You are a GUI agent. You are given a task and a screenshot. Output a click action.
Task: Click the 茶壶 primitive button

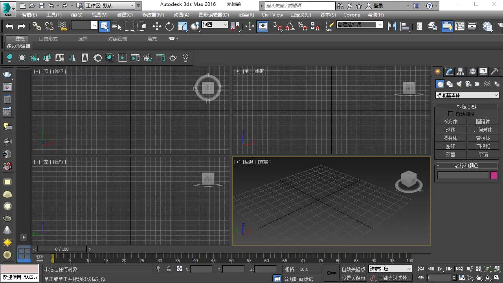point(450,155)
